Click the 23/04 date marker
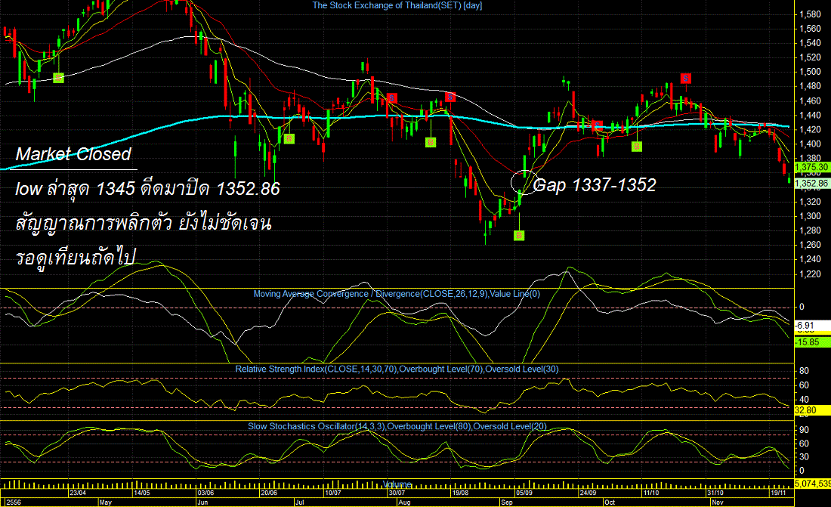The height and width of the screenshot is (507, 831). coord(78,493)
